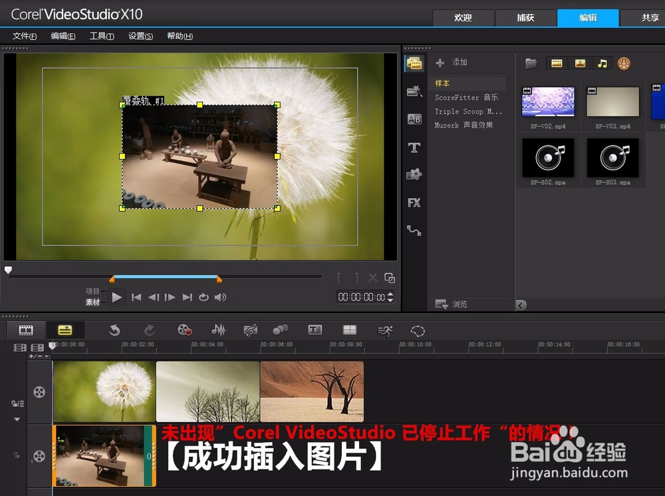
Task: Select SP-S02.mpa audio thumbnail
Action: click(x=548, y=158)
